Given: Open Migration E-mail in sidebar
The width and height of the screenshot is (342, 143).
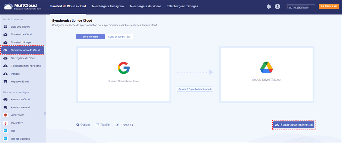Looking at the screenshot, I should 20,82.
